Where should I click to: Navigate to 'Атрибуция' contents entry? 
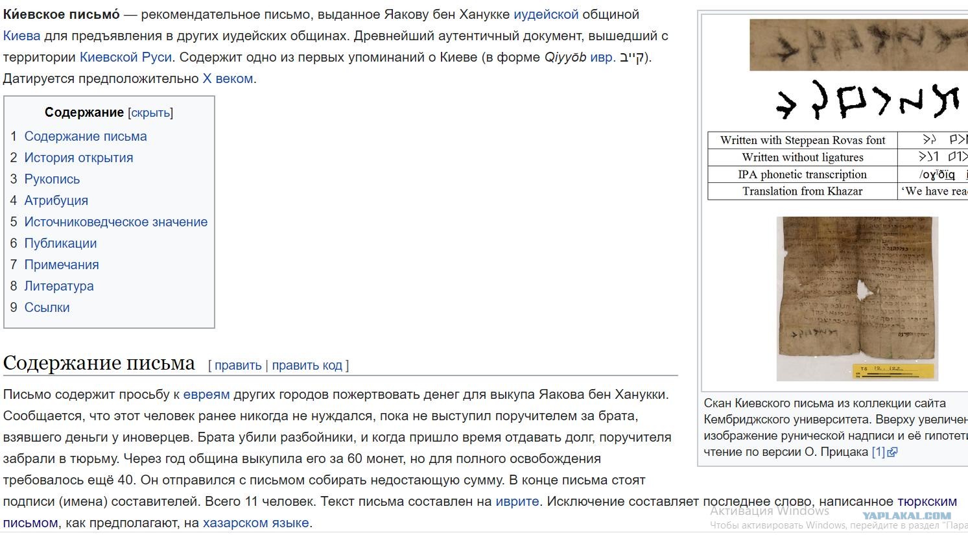click(x=56, y=200)
